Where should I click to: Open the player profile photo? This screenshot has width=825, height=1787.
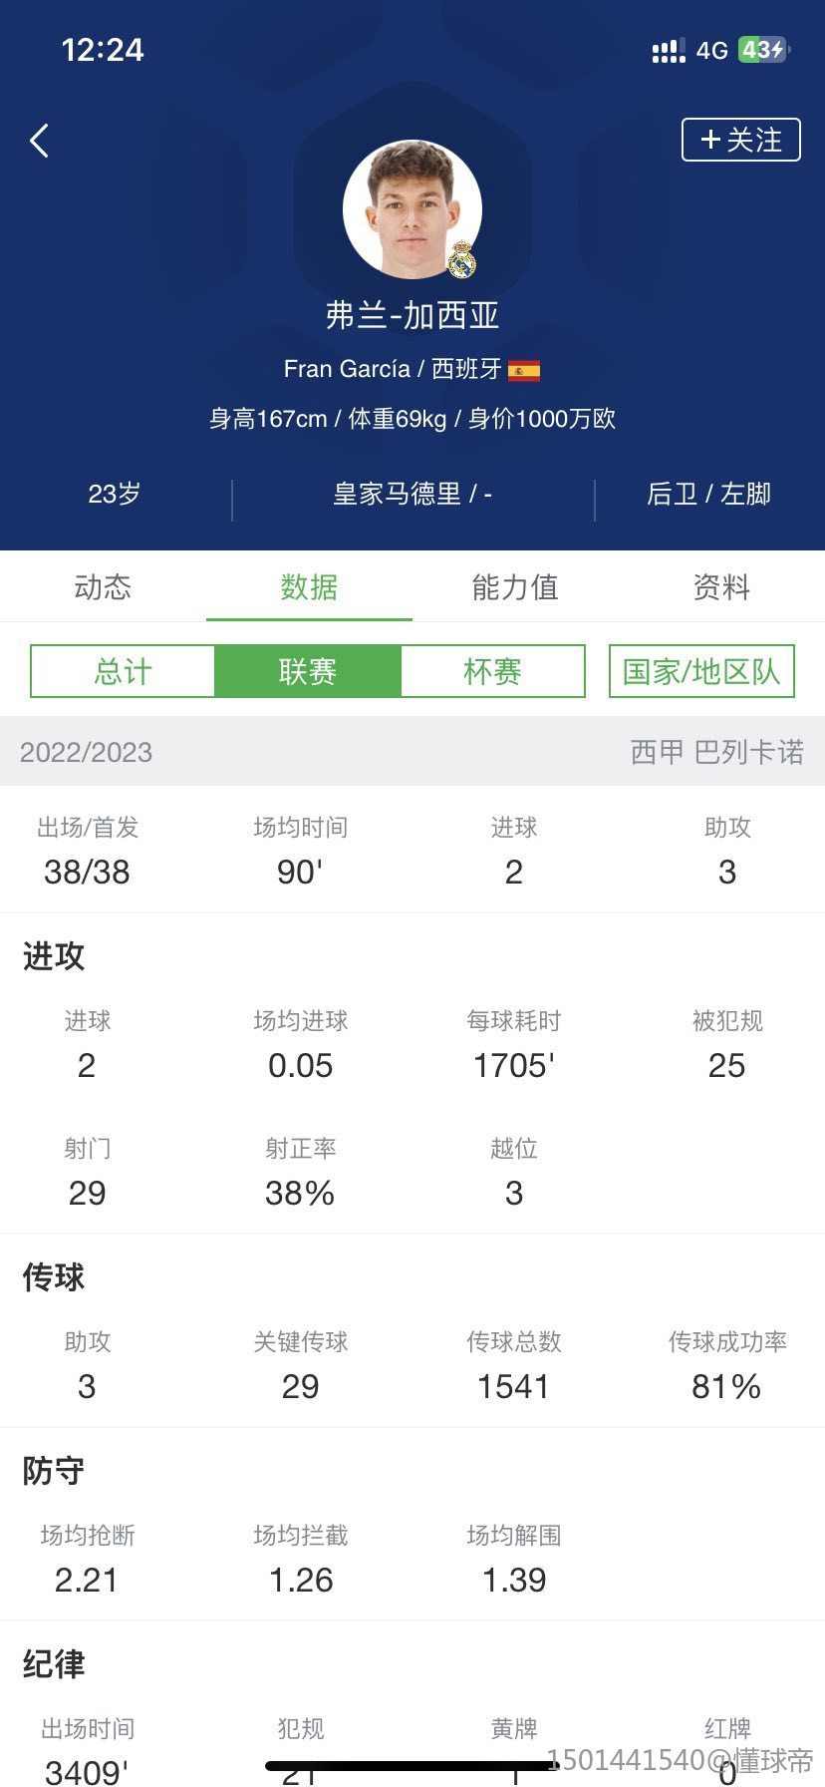(412, 208)
